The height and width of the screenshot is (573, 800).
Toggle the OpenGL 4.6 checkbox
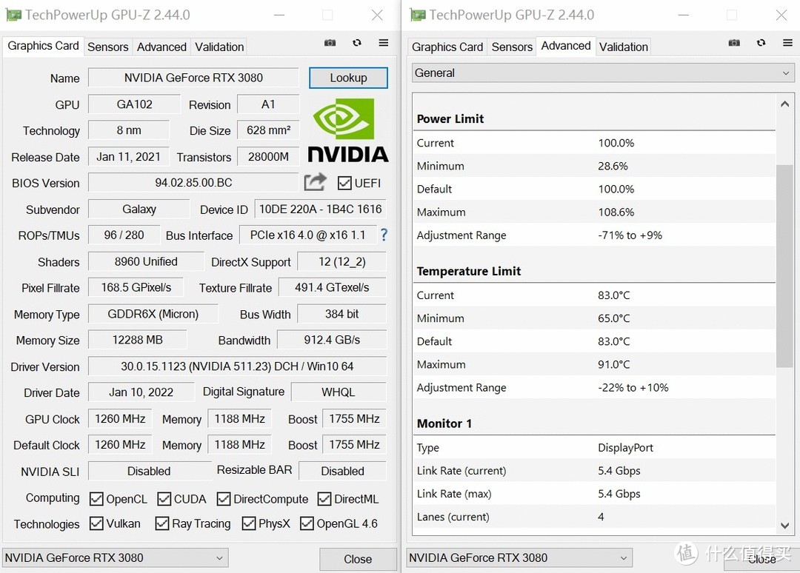307,523
